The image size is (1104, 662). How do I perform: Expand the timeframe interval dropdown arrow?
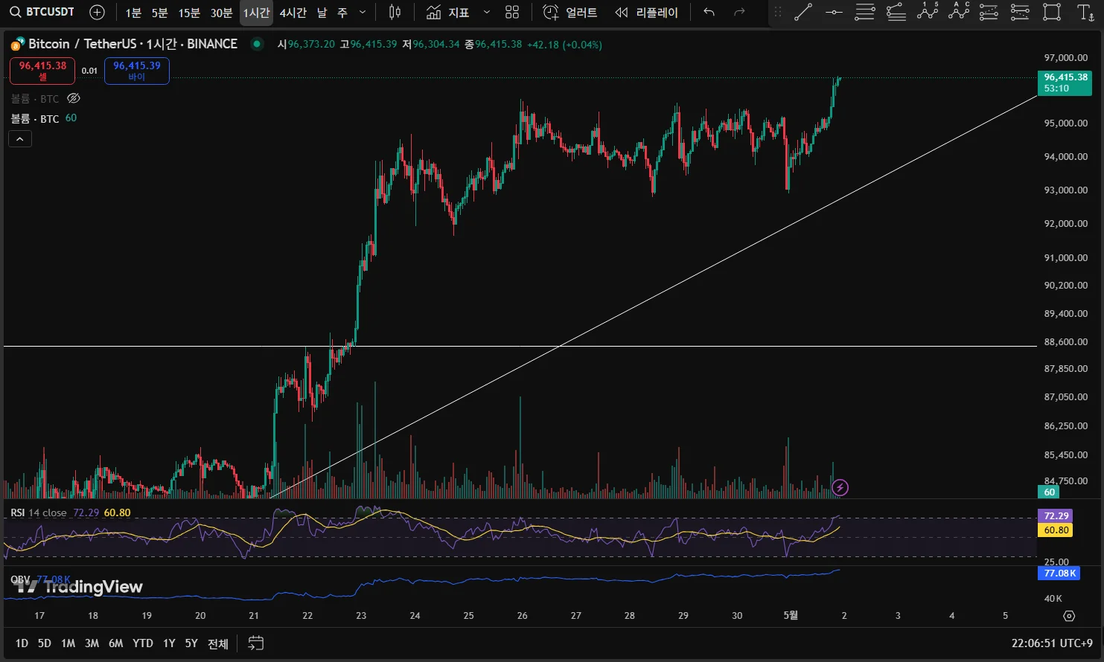[363, 12]
